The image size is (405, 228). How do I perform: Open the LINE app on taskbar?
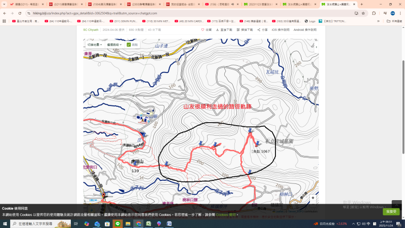117,223
